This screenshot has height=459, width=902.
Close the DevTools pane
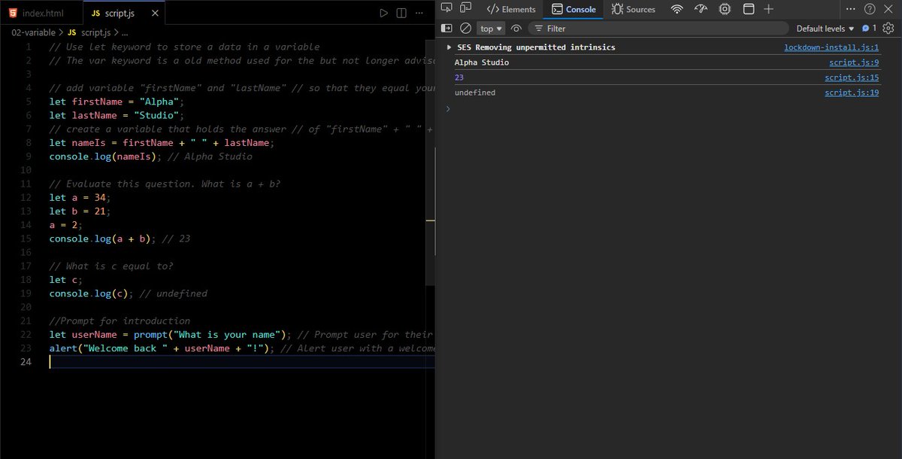click(x=890, y=9)
